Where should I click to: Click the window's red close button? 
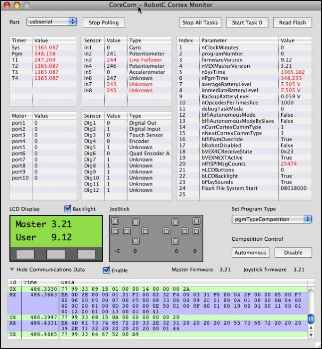click(x=7, y=5)
